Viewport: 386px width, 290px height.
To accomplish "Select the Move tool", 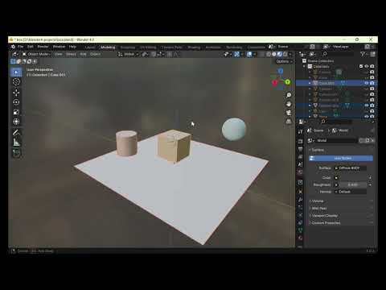I will [x=16, y=93].
